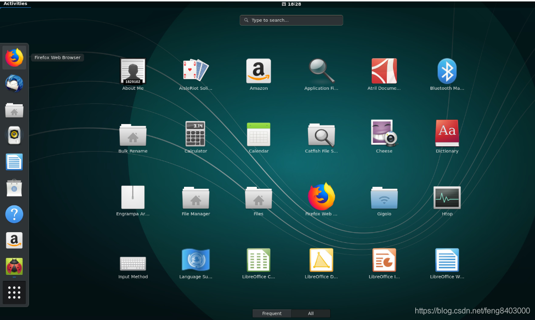
Task: Open the document writer icon in the dock
Action: tap(14, 162)
